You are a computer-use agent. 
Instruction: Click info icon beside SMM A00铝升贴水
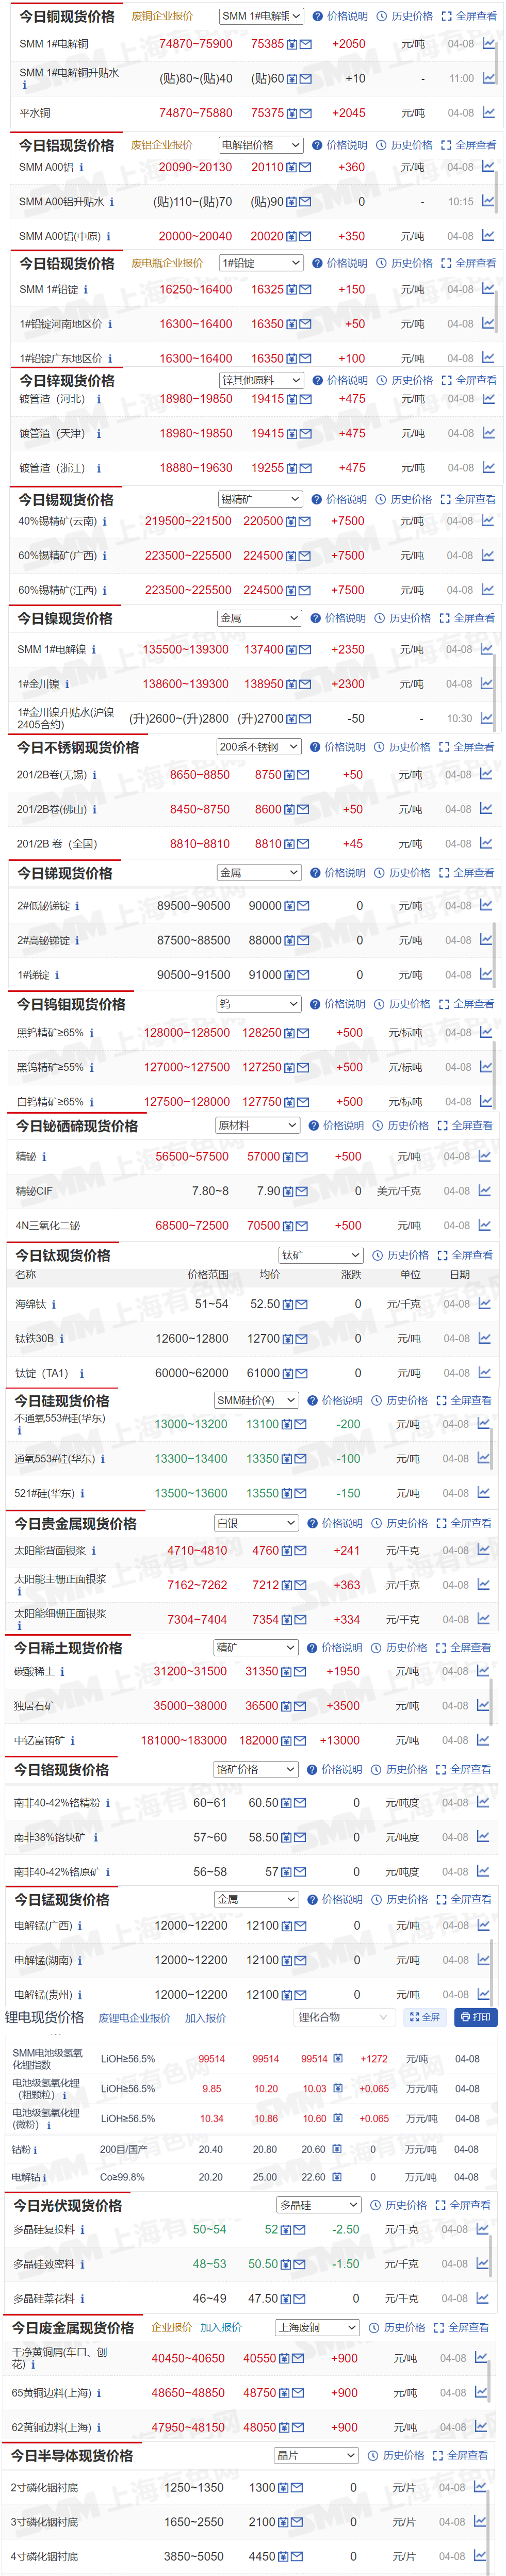coord(111,202)
